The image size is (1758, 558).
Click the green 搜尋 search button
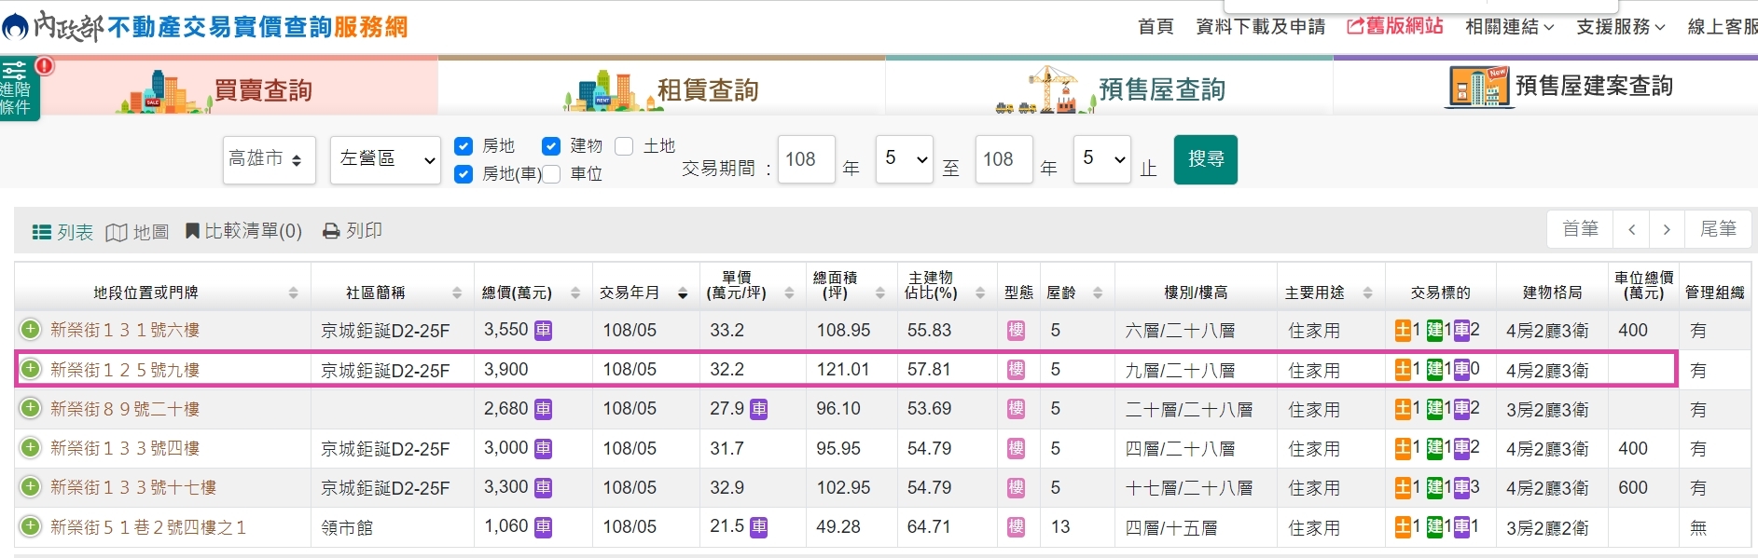[1206, 159]
